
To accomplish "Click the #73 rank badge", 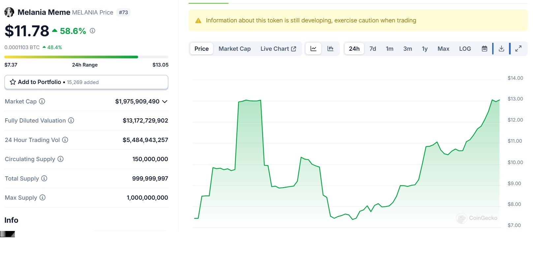I will point(123,13).
